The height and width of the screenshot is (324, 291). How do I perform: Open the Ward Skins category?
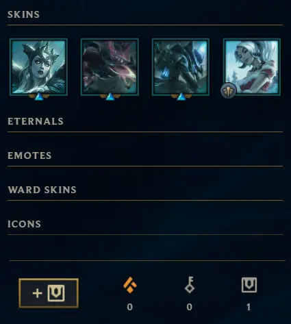(x=42, y=190)
